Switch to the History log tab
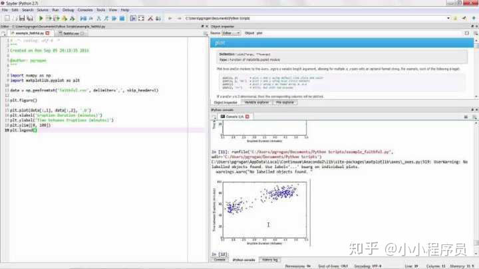 tap(269, 260)
